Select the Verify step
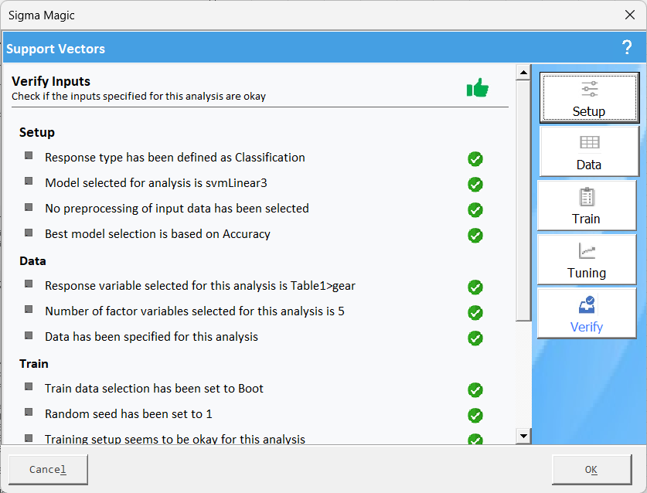The image size is (647, 493). (587, 314)
